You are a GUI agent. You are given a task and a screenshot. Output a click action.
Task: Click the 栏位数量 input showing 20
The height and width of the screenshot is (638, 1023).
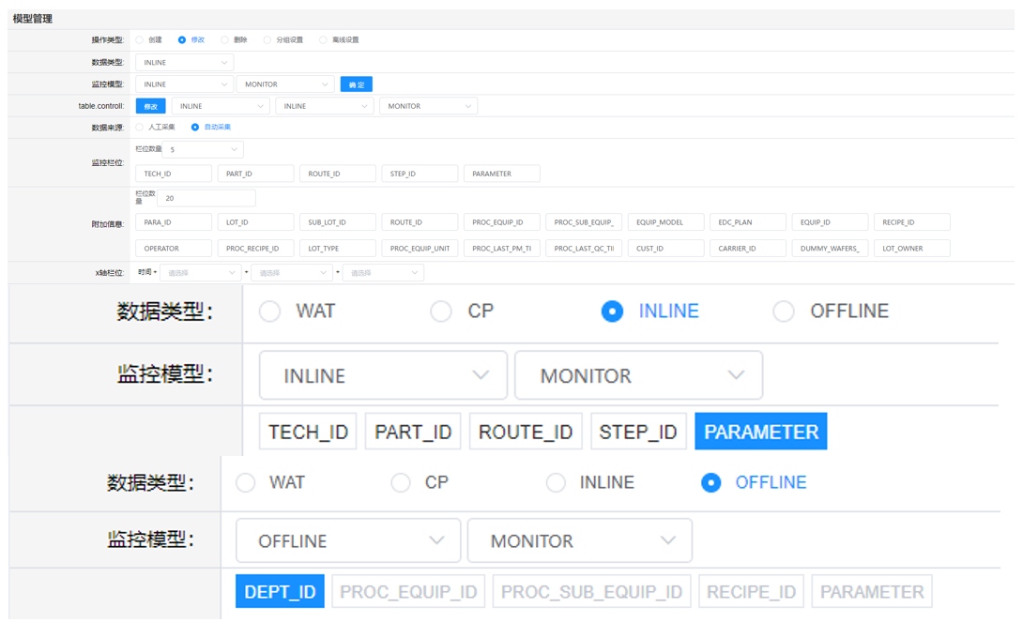pyautogui.click(x=206, y=198)
